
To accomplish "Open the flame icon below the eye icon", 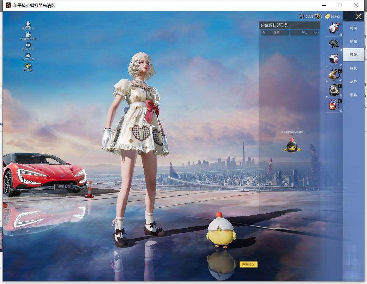I will (28, 55).
